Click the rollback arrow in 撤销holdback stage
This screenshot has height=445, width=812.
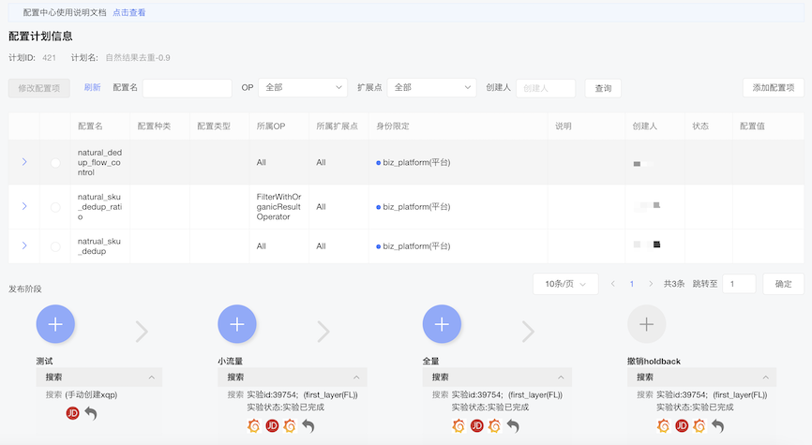point(717,425)
